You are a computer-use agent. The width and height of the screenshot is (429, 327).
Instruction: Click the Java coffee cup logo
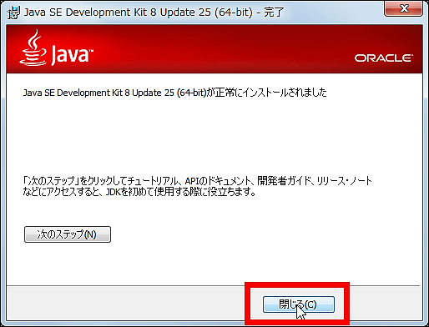[33, 48]
